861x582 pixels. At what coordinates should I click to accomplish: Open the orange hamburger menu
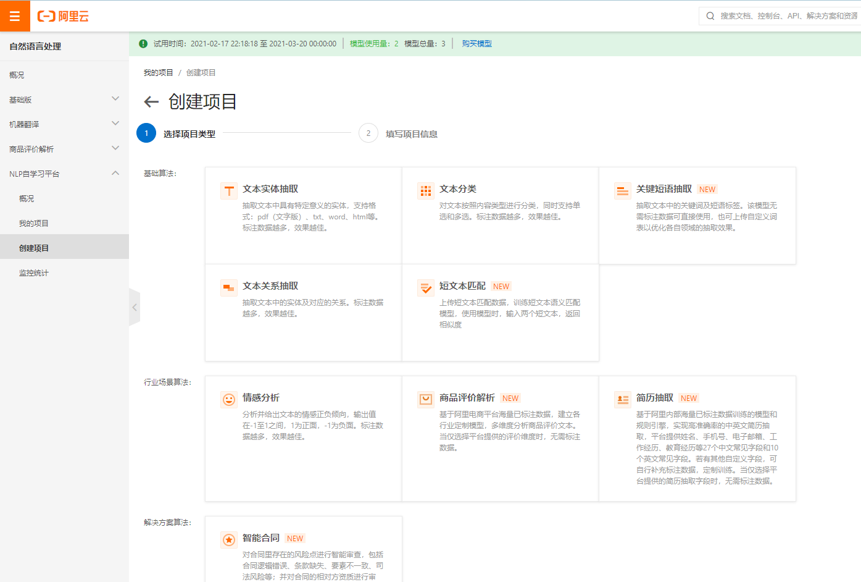point(15,16)
